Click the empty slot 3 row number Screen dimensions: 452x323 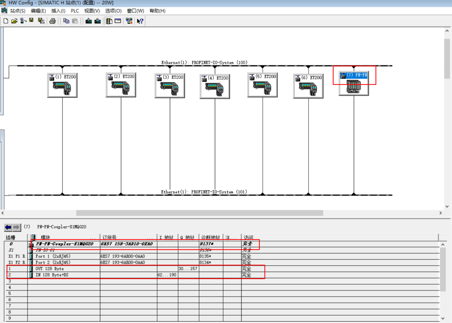(10, 281)
